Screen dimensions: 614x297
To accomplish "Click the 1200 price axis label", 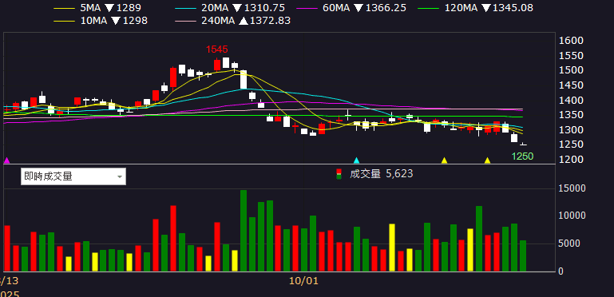I will coord(572,160).
